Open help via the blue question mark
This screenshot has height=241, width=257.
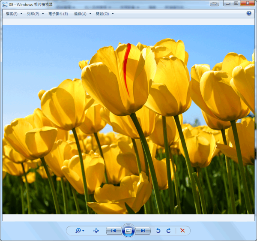pos(249,13)
